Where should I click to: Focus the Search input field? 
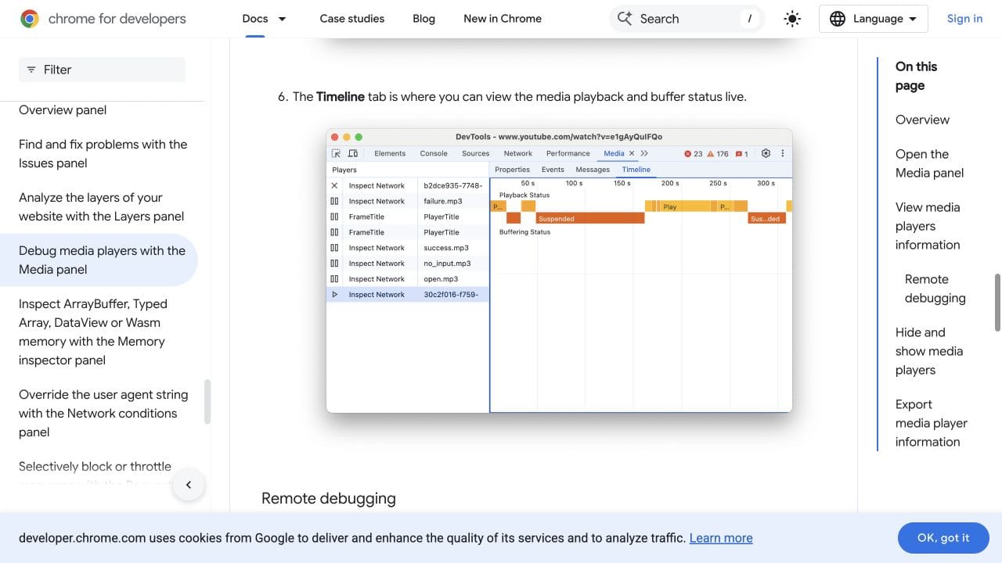[689, 19]
